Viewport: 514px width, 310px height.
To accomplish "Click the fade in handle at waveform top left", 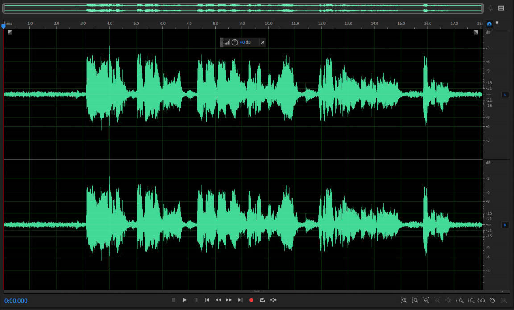I will (10, 32).
